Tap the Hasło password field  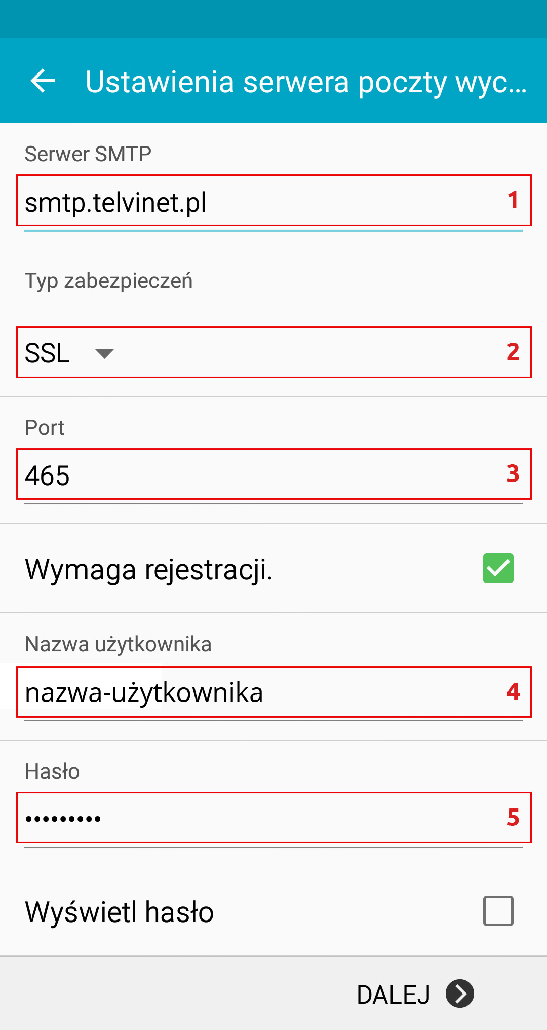pos(273,818)
